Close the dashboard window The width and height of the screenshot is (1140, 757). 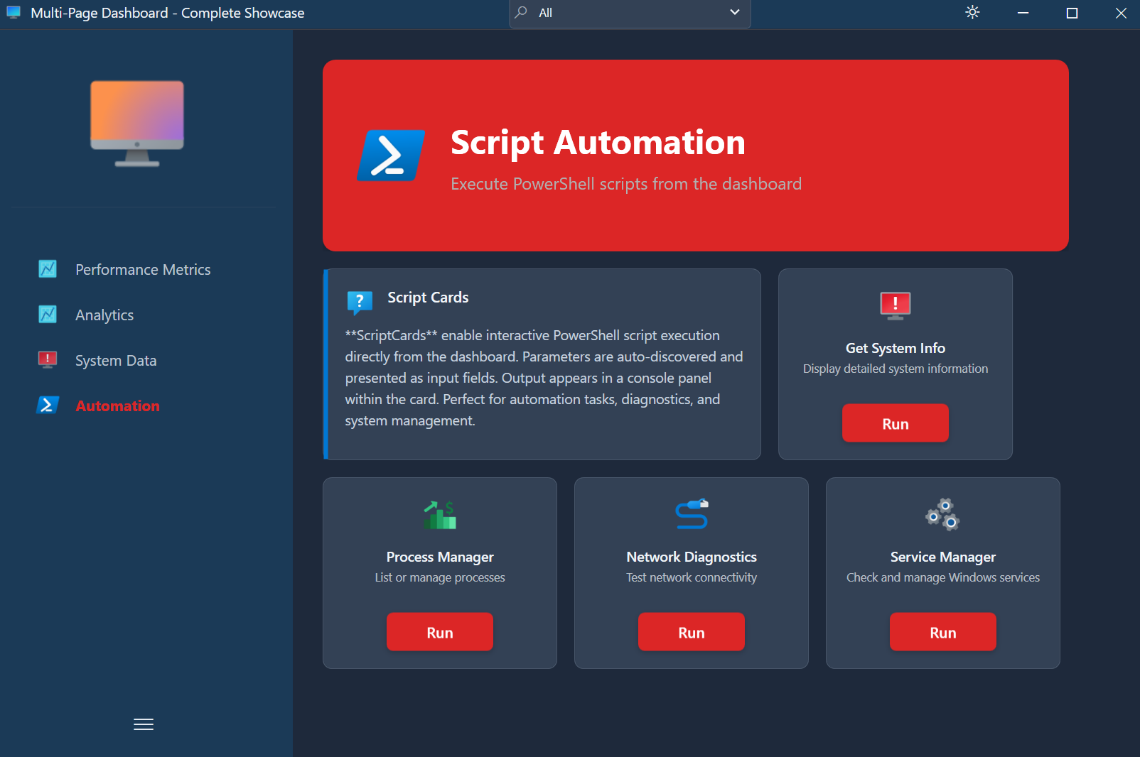coord(1121,13)
